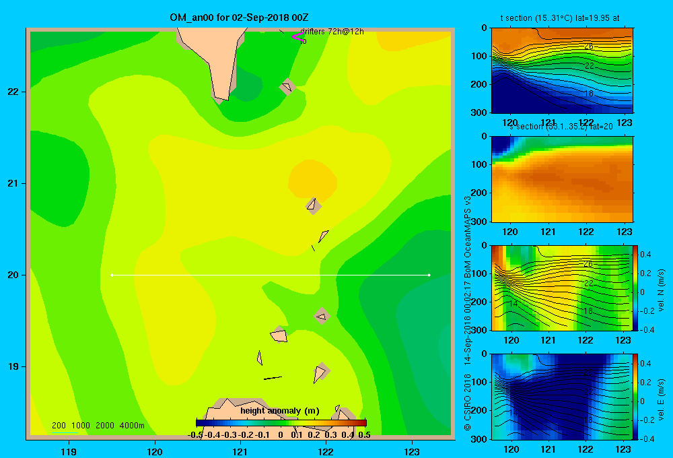Click the vel. E panel colour bar

(x=635, y=397)
